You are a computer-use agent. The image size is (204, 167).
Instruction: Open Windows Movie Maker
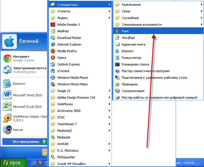click(80, 84)
